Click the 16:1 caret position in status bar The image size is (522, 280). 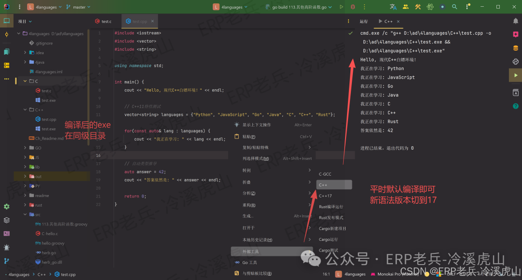click(326, 274)
